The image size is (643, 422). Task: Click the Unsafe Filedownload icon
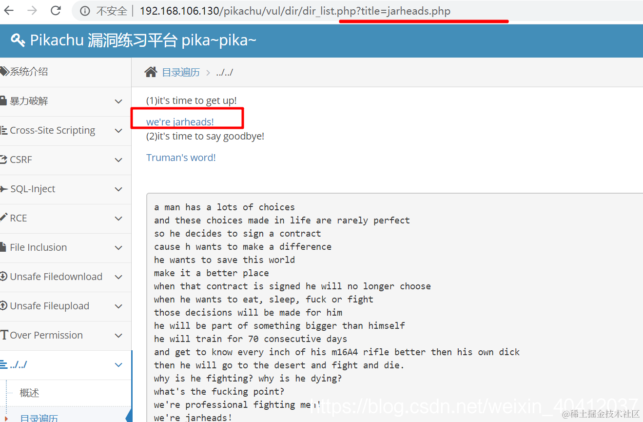(x=4, y=277)
